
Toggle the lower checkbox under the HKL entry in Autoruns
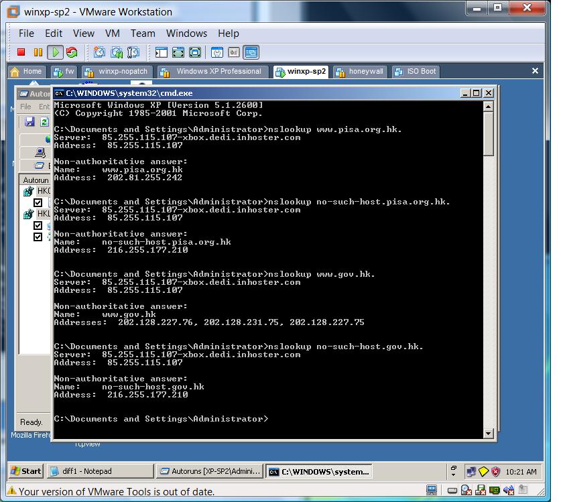38,237
